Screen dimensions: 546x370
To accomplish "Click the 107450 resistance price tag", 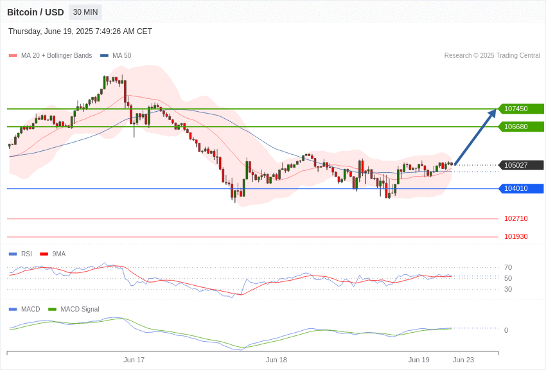I will tap(521, 109).
